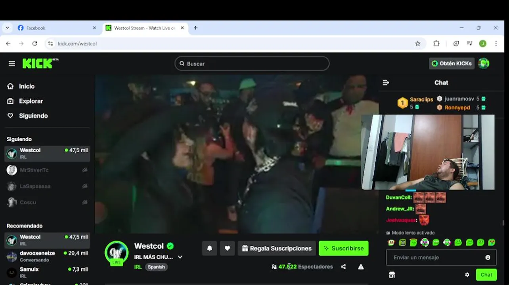Screen dimensions: 509x285
Task: Send message with green Chat button
Action: click(486, 275)
